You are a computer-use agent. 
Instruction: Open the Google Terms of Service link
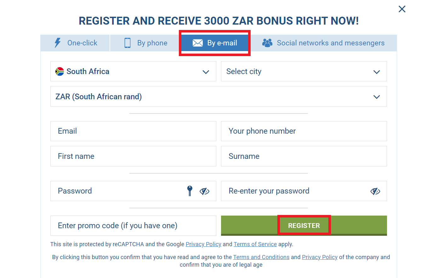tap(255, 244)
